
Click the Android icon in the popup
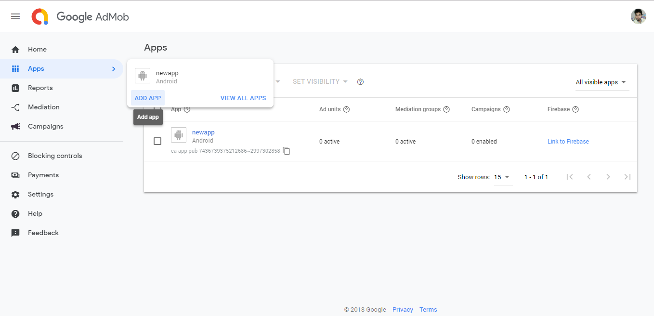[143, 76]
